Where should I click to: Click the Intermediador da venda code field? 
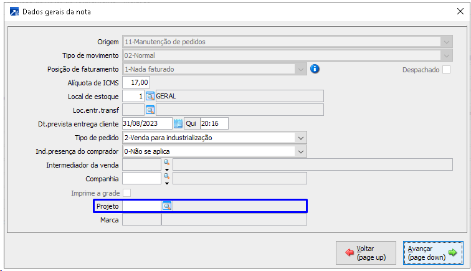142,164
